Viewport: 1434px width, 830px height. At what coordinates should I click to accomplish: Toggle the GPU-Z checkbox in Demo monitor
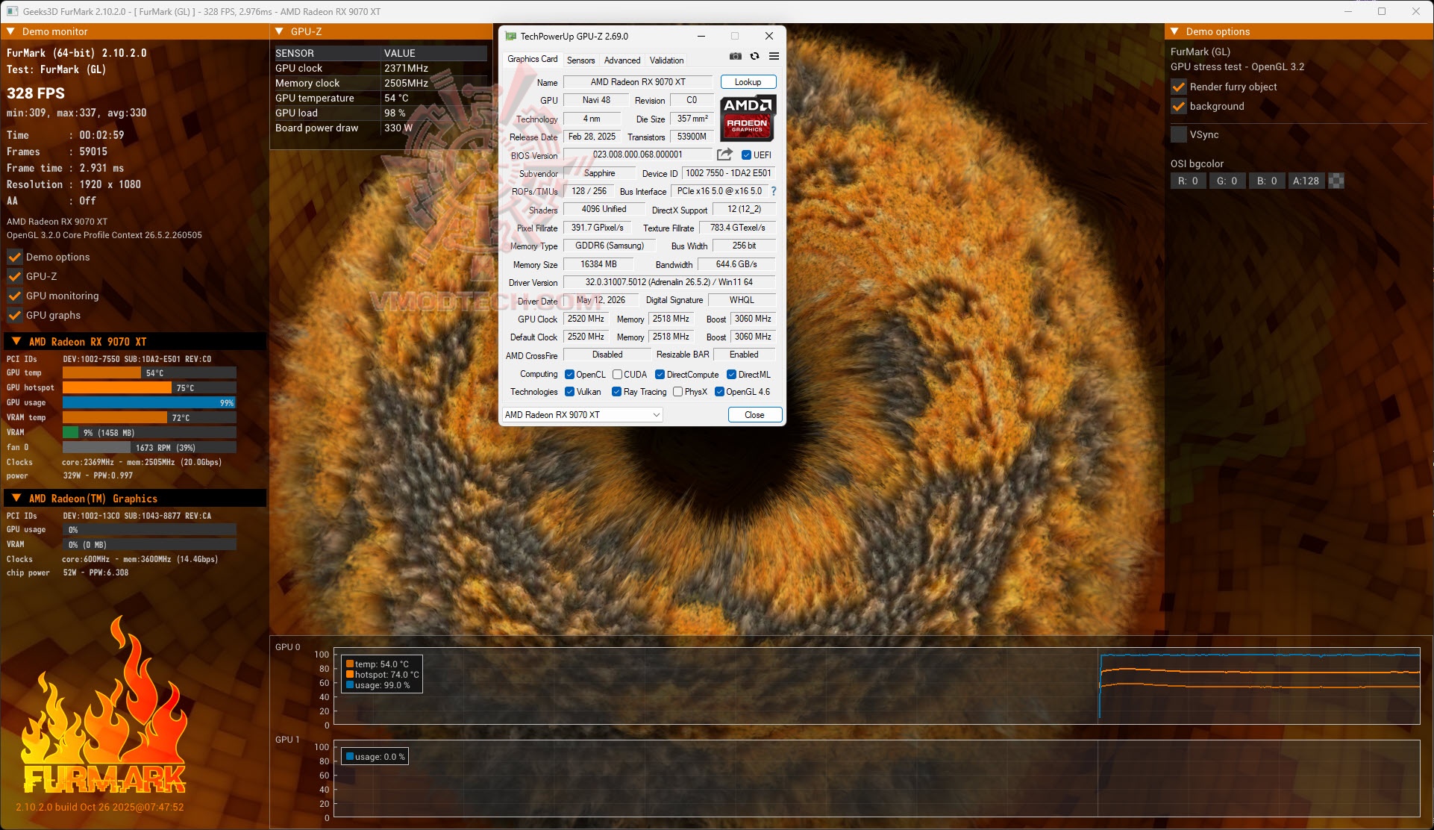pyautogui.click(x=14, y=276)
